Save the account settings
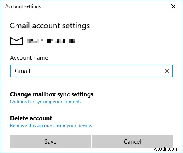 click(50, 141)
